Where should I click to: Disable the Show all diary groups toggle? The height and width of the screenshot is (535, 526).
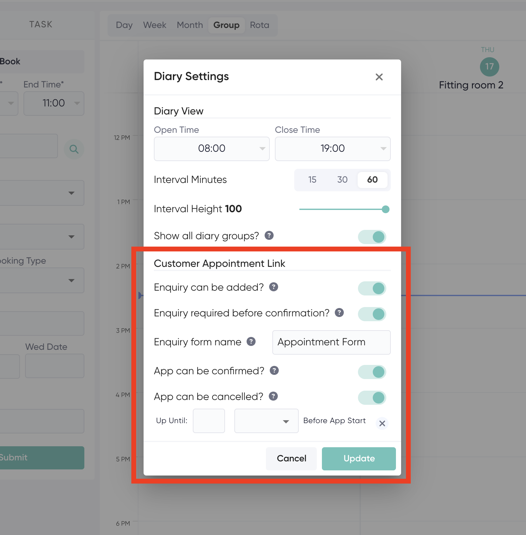[372, 237]
